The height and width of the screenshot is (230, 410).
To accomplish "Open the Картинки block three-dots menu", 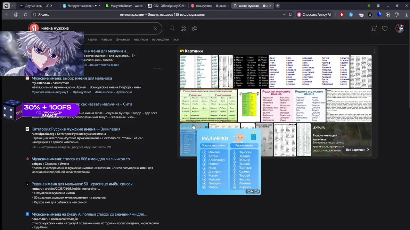I will 374,51.
